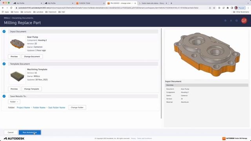This screenshot has height=141, width=251.
Task: Open the Folder Name breadcrumb link
Action: [x=39, y=107]
